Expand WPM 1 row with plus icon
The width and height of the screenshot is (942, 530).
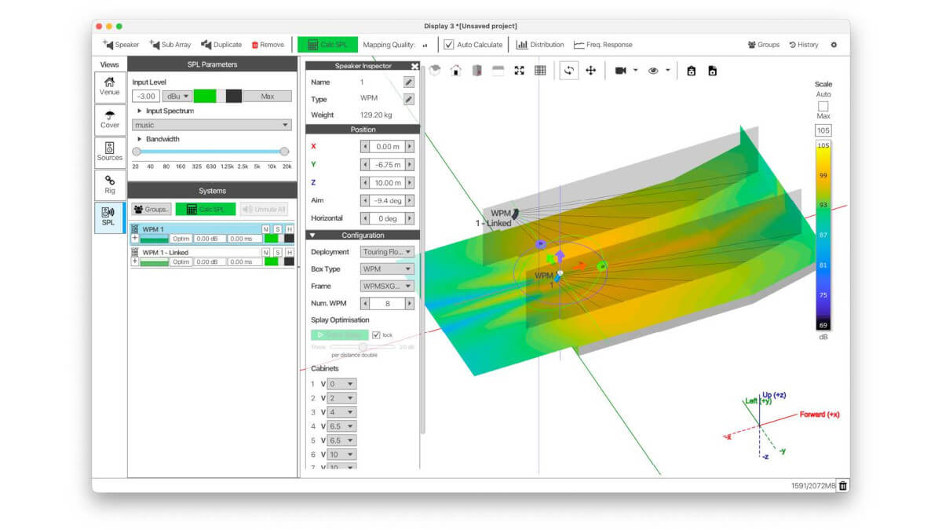point(134,238)
